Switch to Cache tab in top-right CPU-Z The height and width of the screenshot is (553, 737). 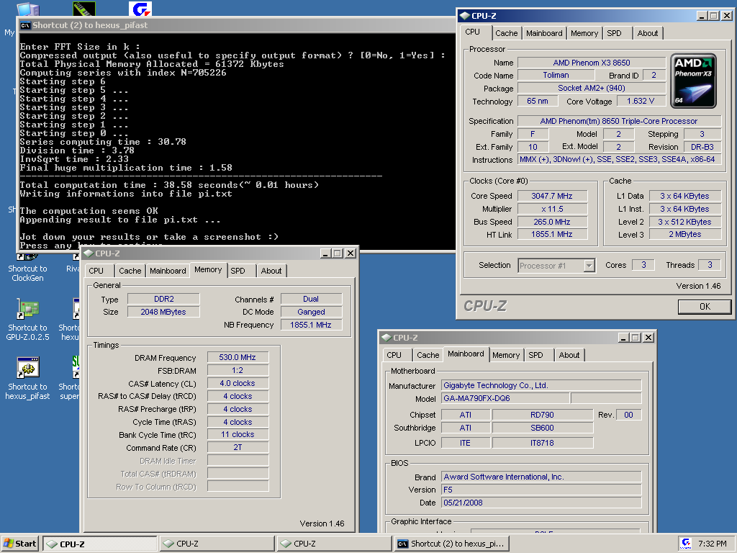506,33
